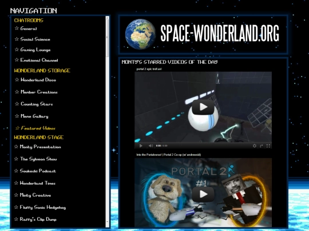Click the navigation panel scrollbar thumb

[108, 38]
